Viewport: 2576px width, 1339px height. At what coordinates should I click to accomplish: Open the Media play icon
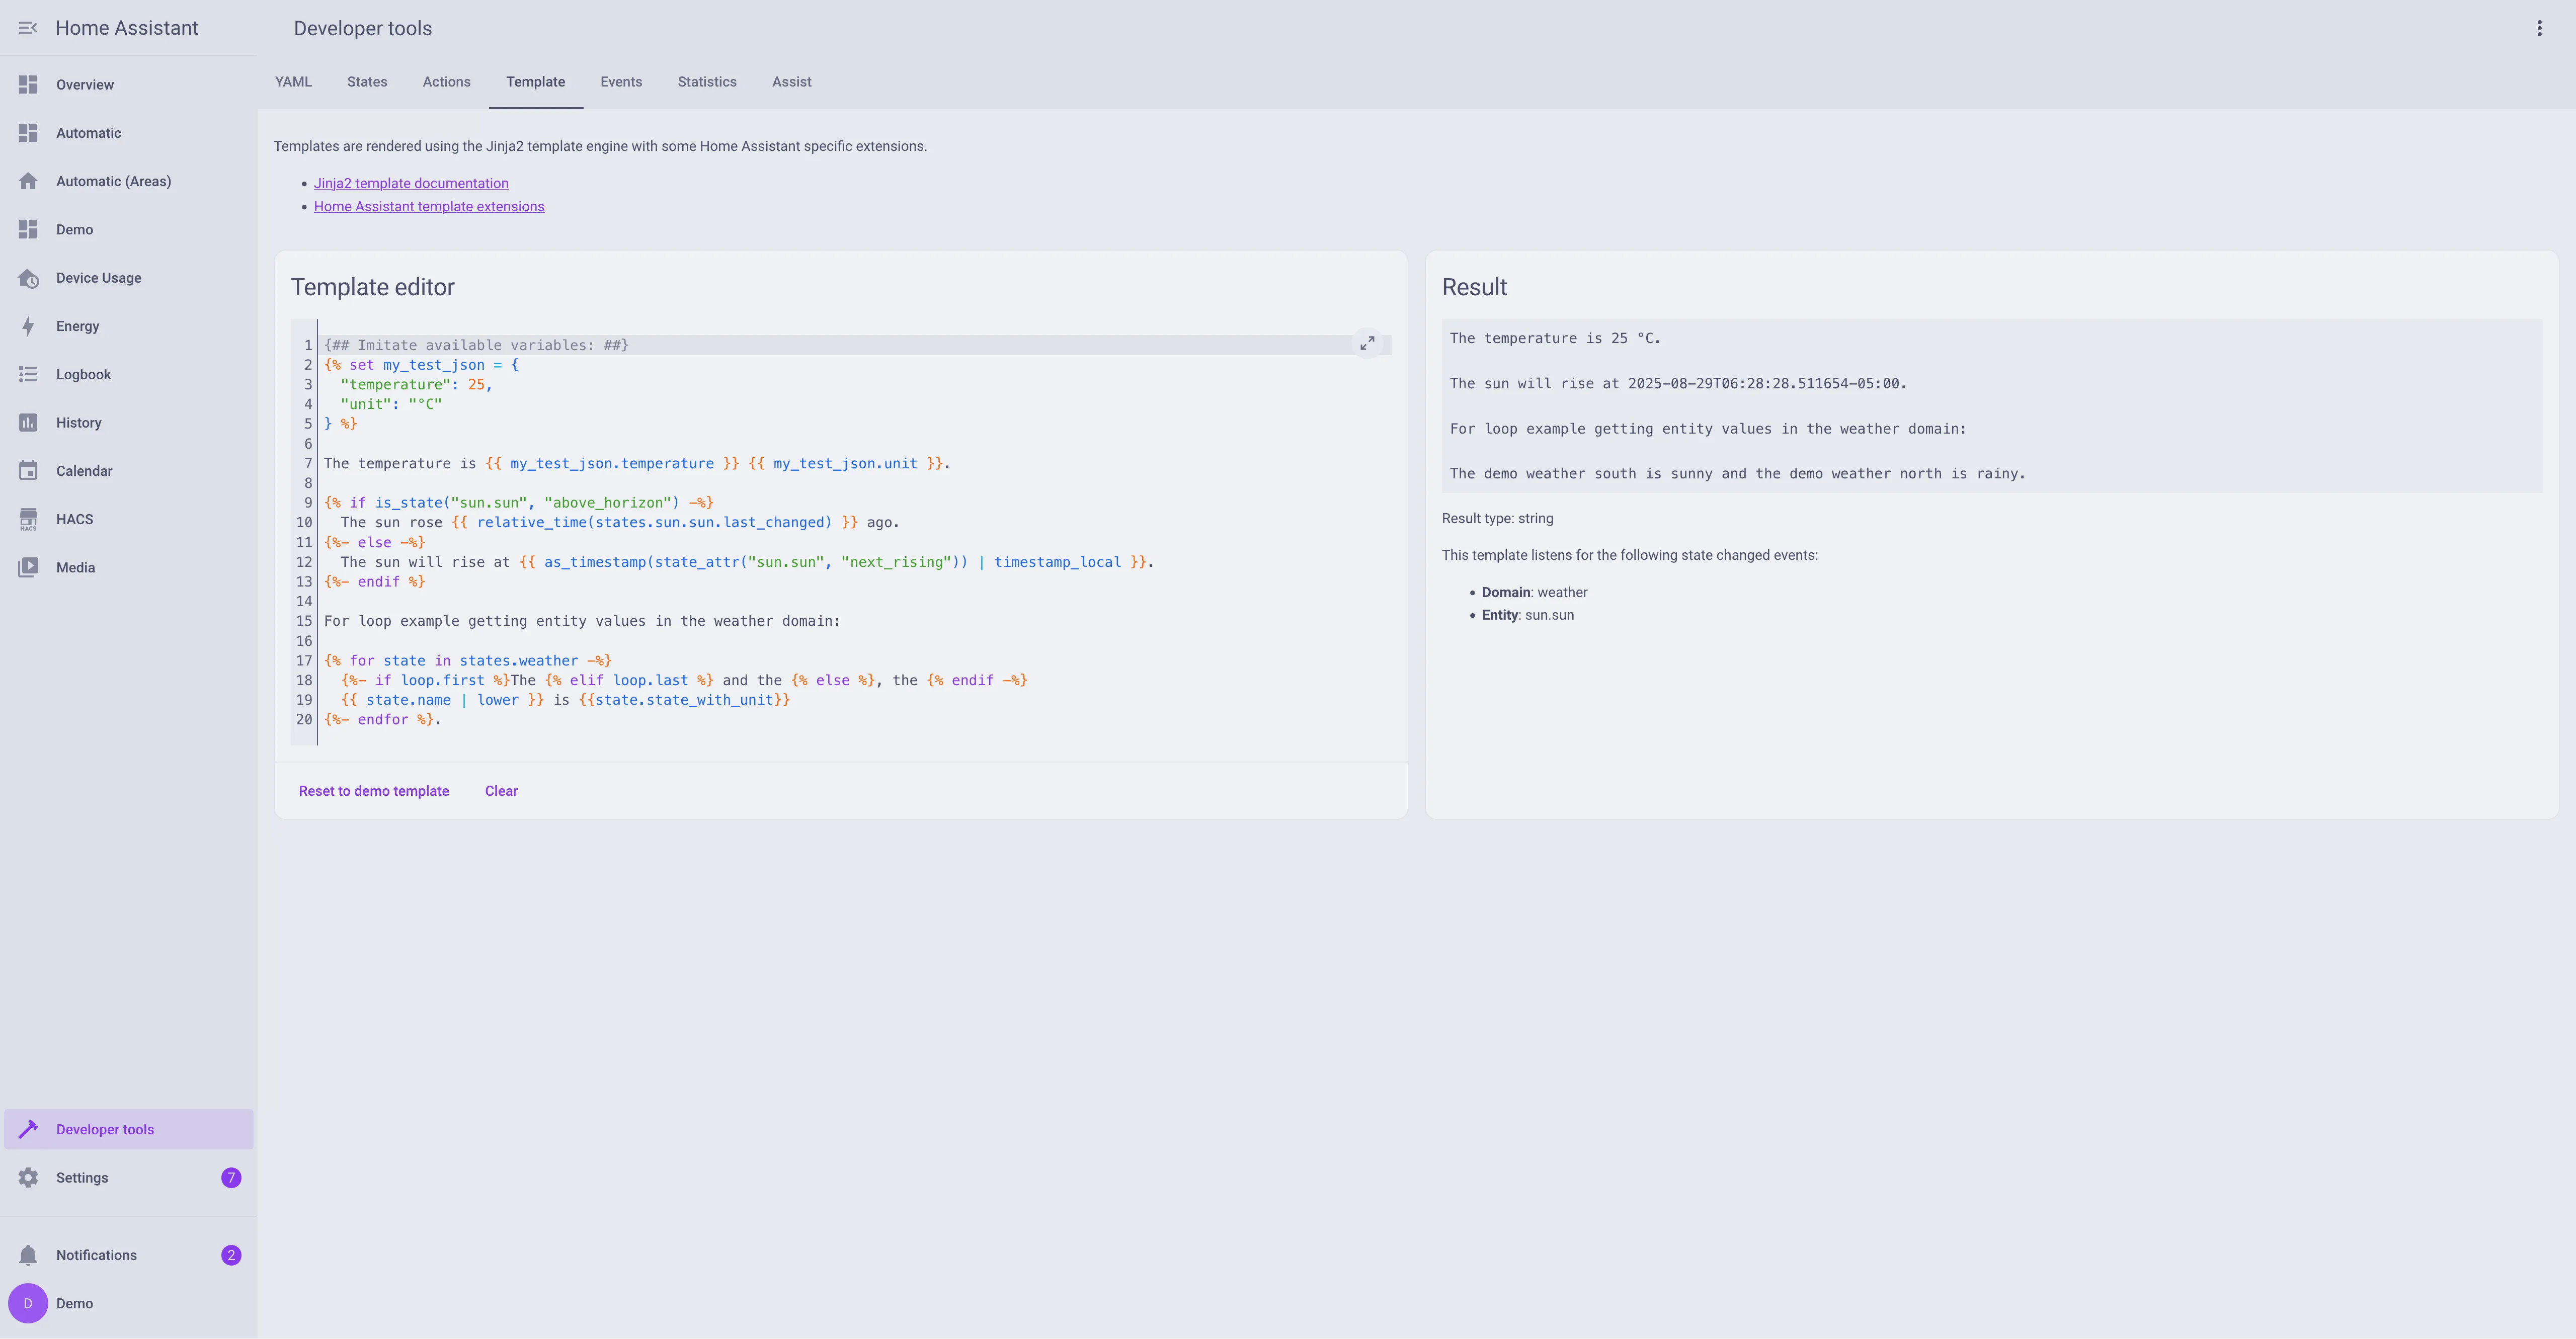pos(28,567)
